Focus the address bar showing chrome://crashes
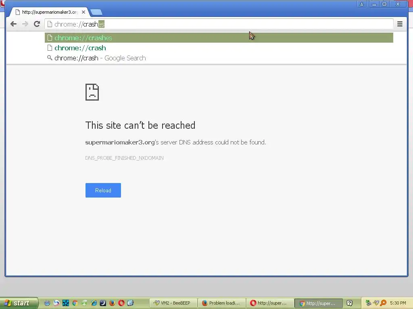The height and width of the screenshot is (309, 413). click(x=219, y=24)
